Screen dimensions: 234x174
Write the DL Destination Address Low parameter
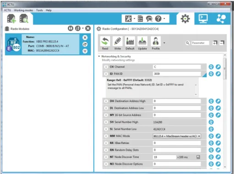(218, 108)
